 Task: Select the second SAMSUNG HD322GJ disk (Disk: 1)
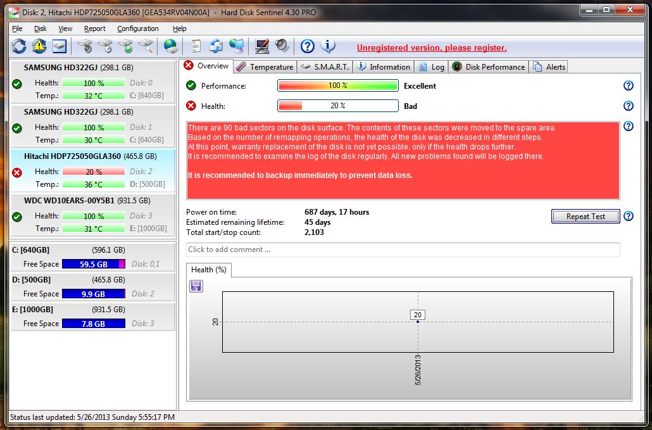coord(92,127)
